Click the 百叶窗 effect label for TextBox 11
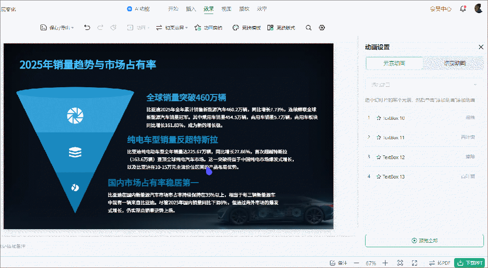 (468, 137)
